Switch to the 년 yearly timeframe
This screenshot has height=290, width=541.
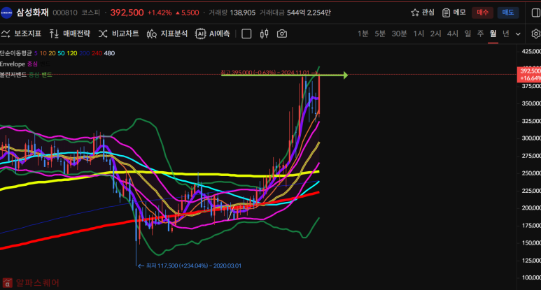506,34
